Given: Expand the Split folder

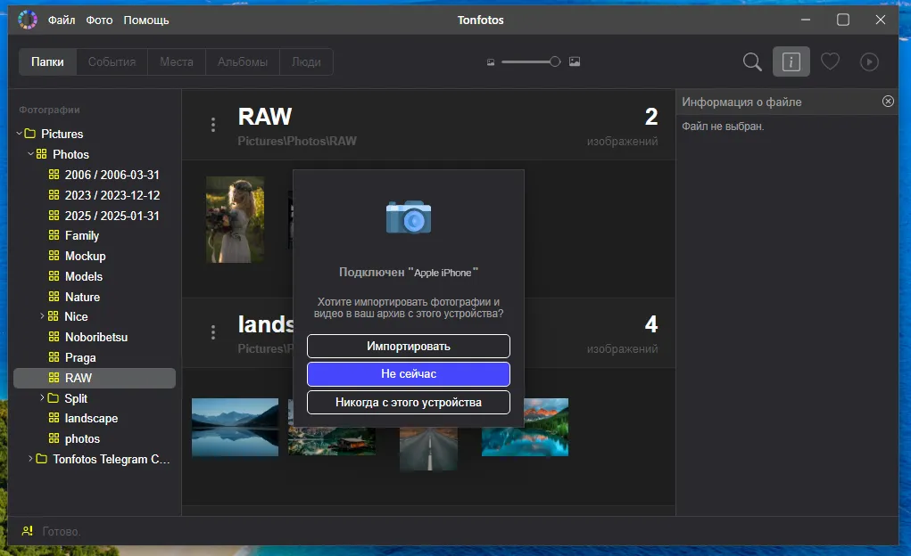Looking at the screenshot, I should [x=41, y=398].
